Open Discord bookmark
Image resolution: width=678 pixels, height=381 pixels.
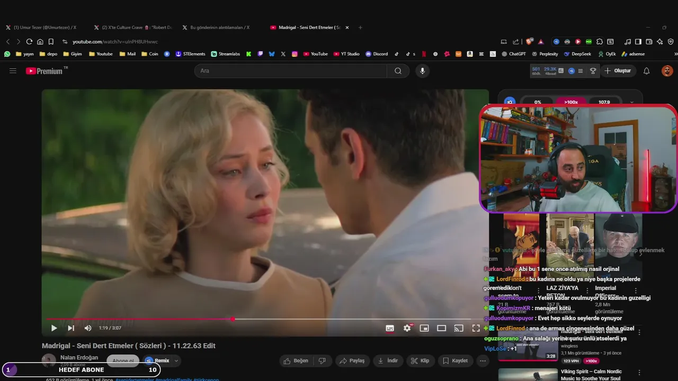(377, 54)
